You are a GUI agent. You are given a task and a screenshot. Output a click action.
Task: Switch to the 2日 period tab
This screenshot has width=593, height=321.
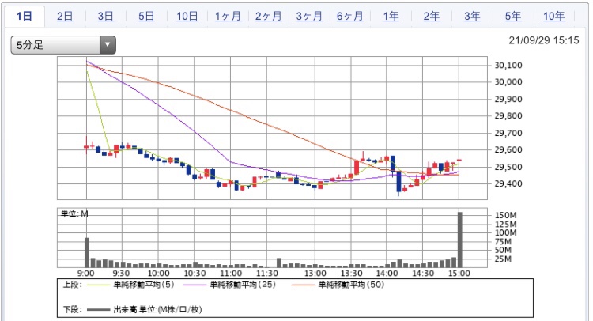(x=65, y=17)
